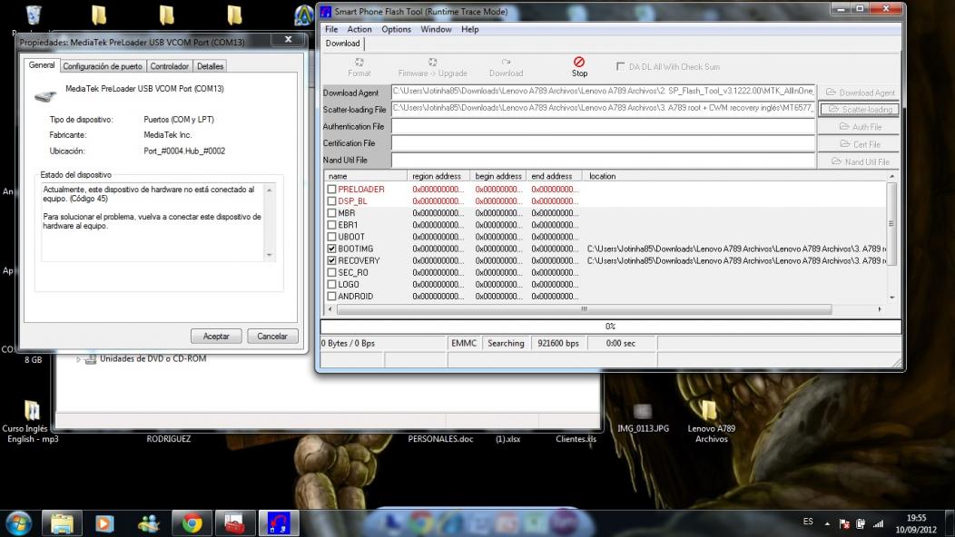955x537 pixels.
Task: Click the Aceptar button
Action: 216,337
